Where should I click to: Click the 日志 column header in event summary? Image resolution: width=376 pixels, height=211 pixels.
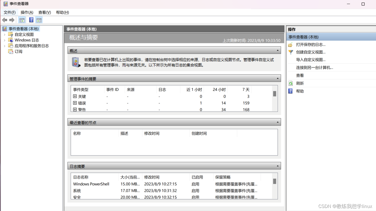[x=162, y=89]
